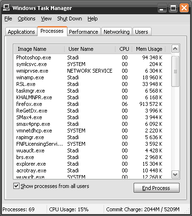This screenshot has width=192, height=216.
Task: Sort by CPU column header
Action: tap(124, 49)
